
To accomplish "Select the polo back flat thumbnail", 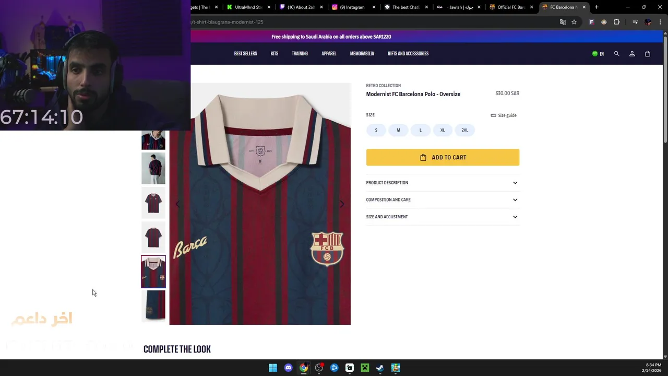I will [x=153, y=237].
